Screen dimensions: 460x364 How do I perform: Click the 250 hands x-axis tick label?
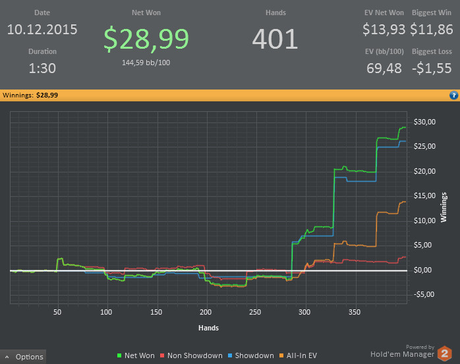pyautogui.click(x=255, y=312)
